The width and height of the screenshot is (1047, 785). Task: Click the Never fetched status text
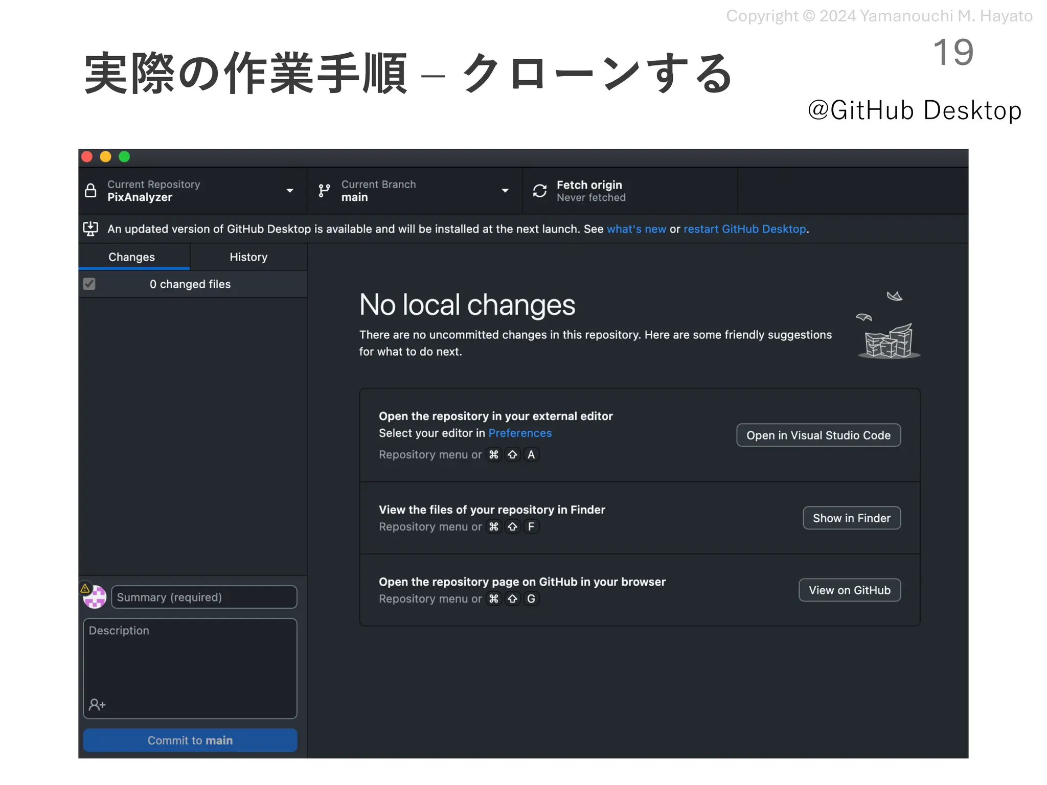(591, 198)
